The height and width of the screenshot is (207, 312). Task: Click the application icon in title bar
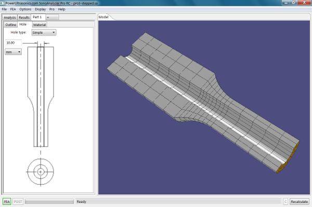click(2, 3)
